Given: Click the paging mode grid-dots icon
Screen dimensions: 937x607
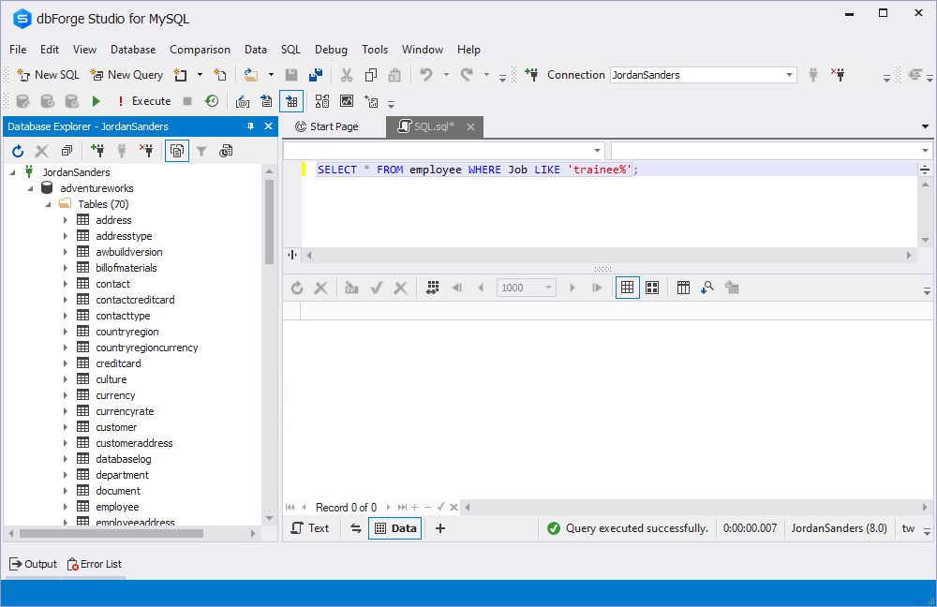Looking at the screenshot, I should tap(433, 288).
